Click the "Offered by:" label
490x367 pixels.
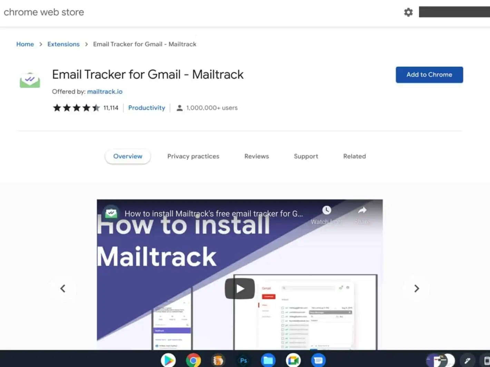pyautogui.click(x=69, y=92)
